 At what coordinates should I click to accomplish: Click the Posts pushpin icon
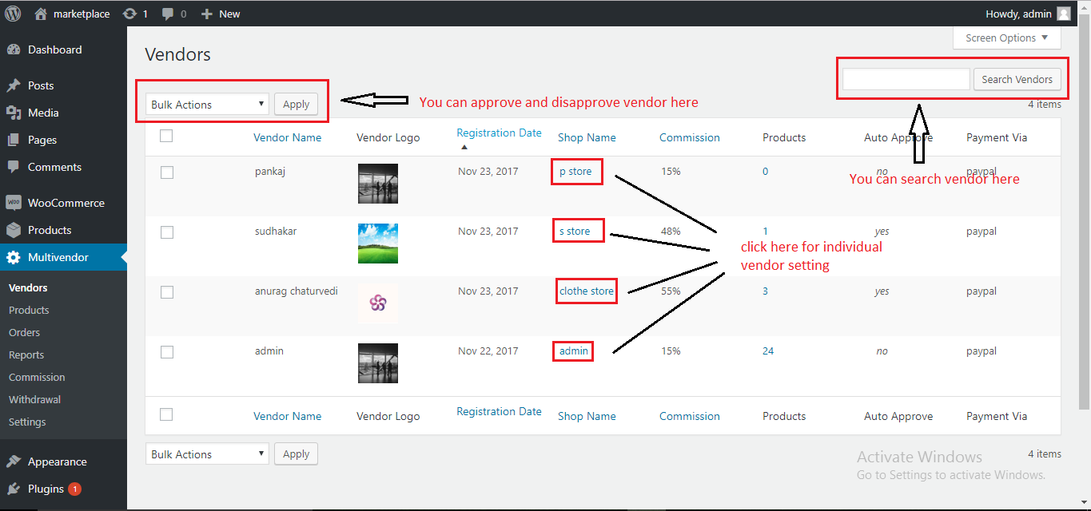click(14, 85)
